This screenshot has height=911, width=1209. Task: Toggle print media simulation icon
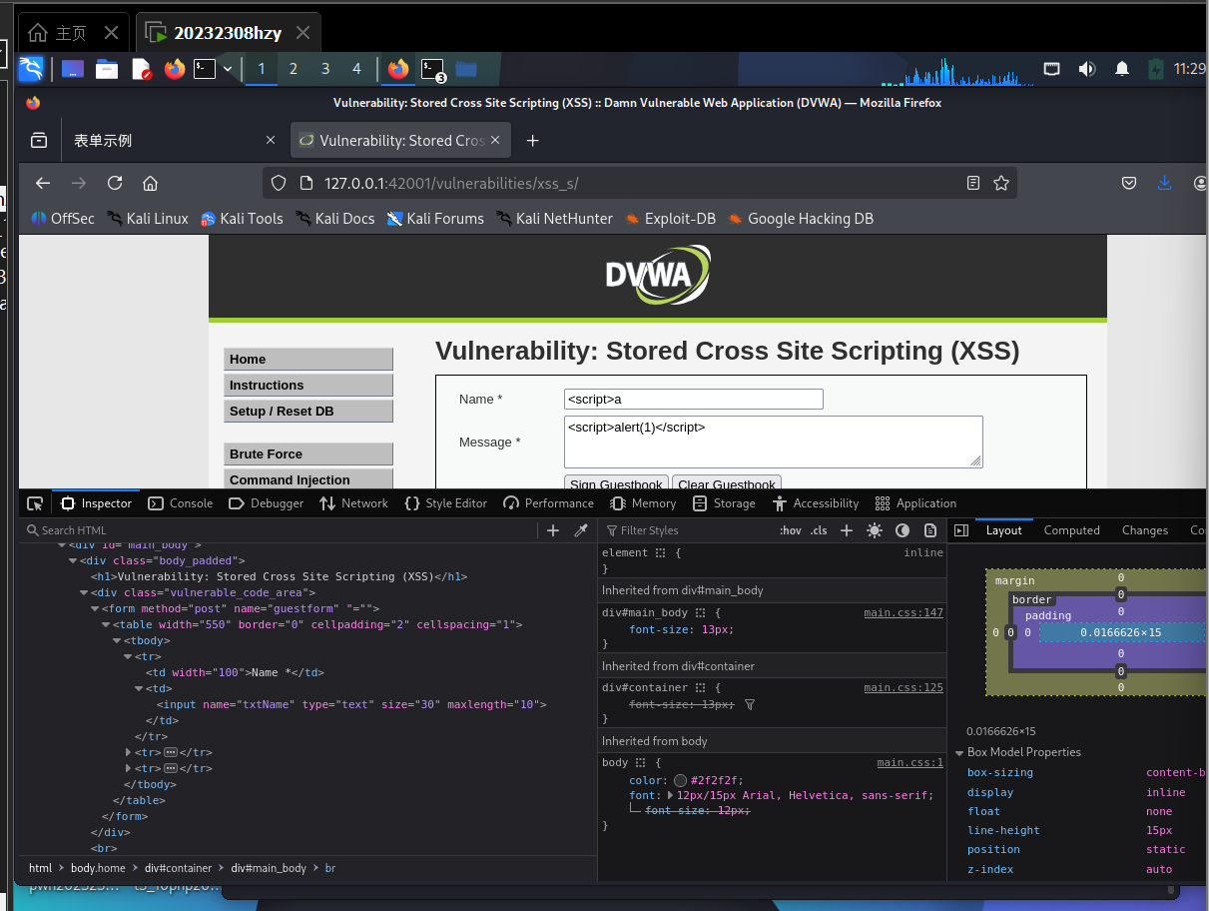point(930,530)
